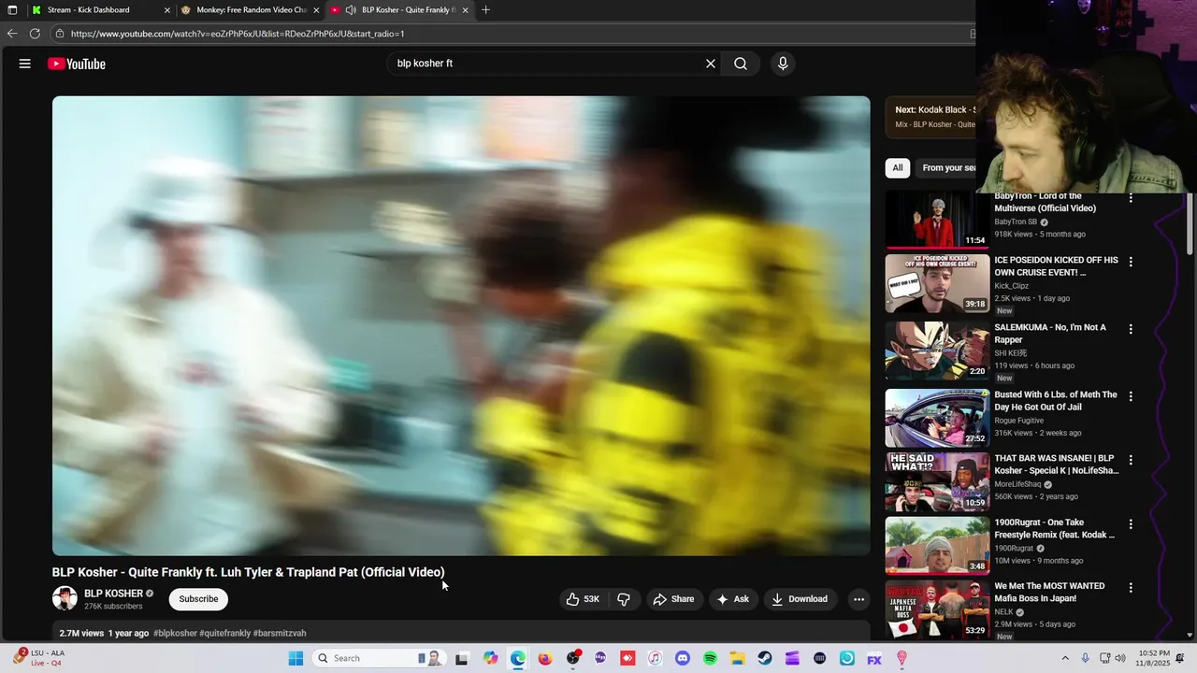The image size is (1197, 673).
Task: Open options menu for We Met Mafia Boss video
Action: (x=1131, y=588)
